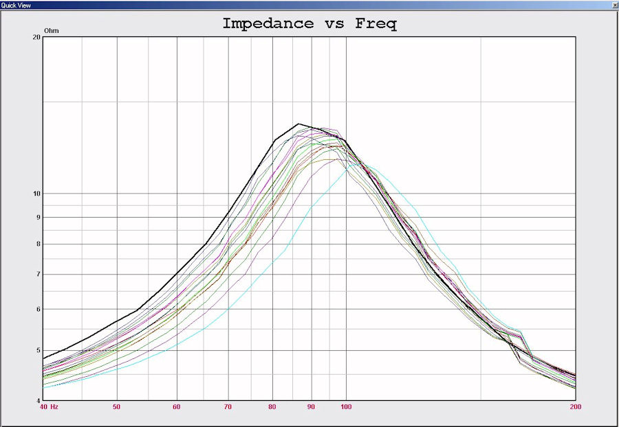Select the Ohm unit label
619x427 pixels.
click(x=52, y=31)
